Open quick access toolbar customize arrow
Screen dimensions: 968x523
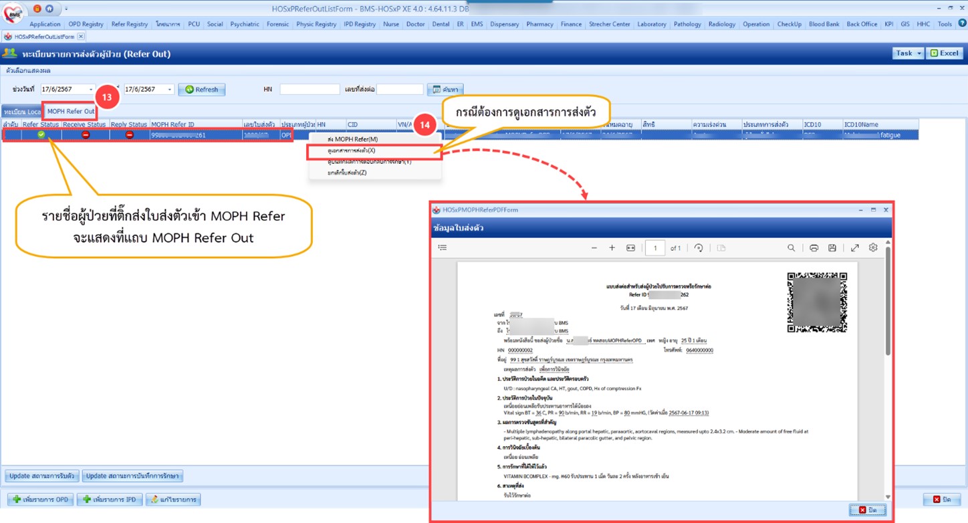66,9
